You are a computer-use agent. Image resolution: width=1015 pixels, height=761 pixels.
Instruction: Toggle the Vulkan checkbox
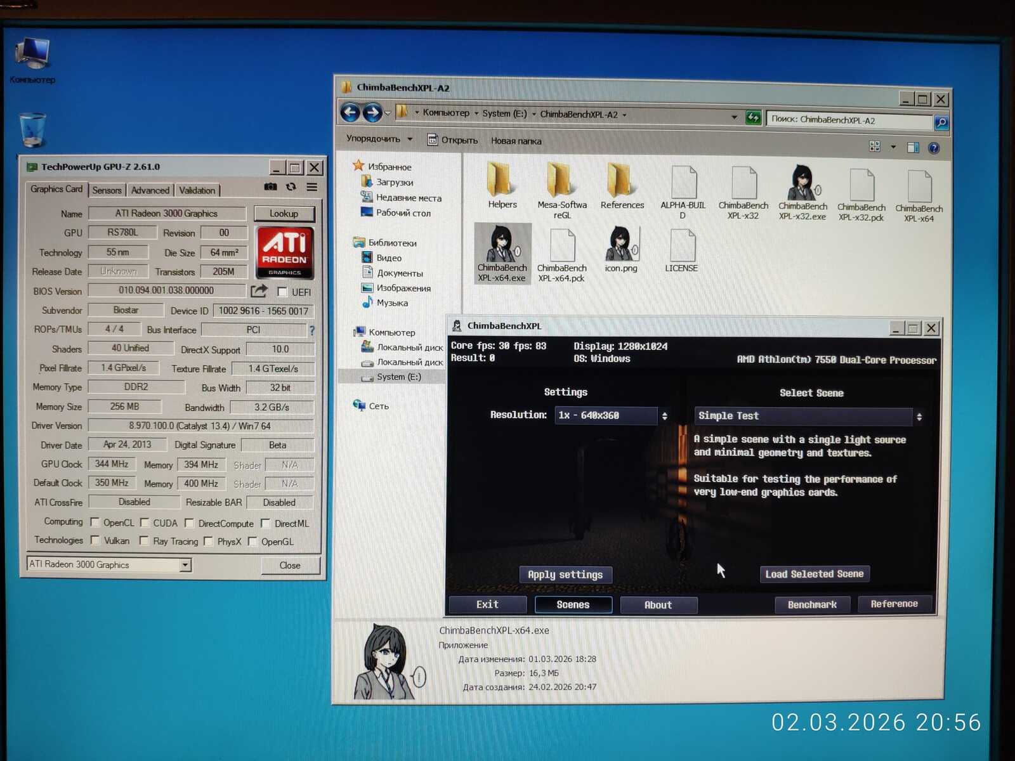click(95, 540)
